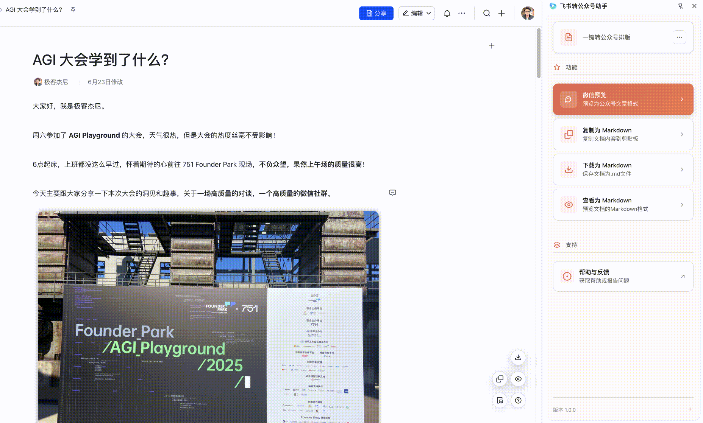The width and height of the screenshot is (703, 423).
Task: Click the floating download icon button
Action: point(518,357)
